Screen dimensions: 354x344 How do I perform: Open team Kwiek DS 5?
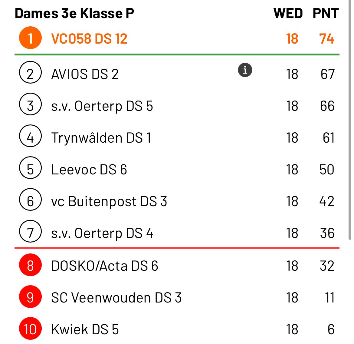85,329
